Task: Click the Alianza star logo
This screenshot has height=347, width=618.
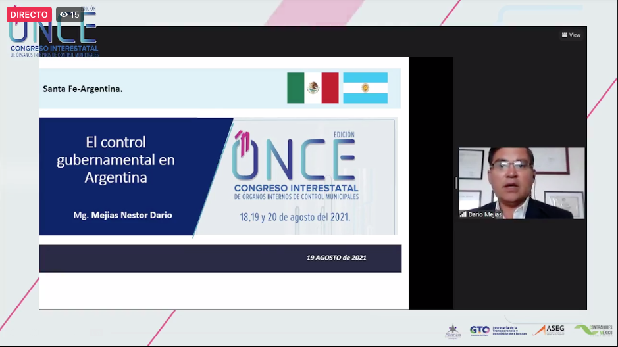Action: [x=453, y=331]
